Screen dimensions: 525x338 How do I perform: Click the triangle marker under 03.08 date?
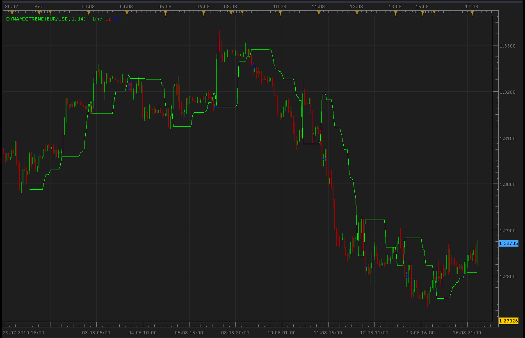point(88,13)
